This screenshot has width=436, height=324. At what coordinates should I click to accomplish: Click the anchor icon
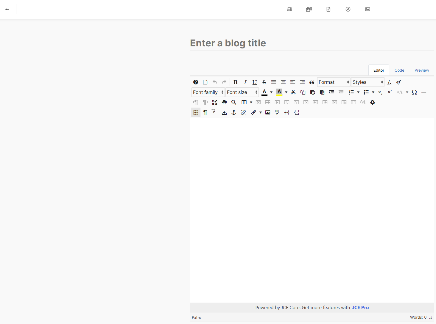[234, 112]
